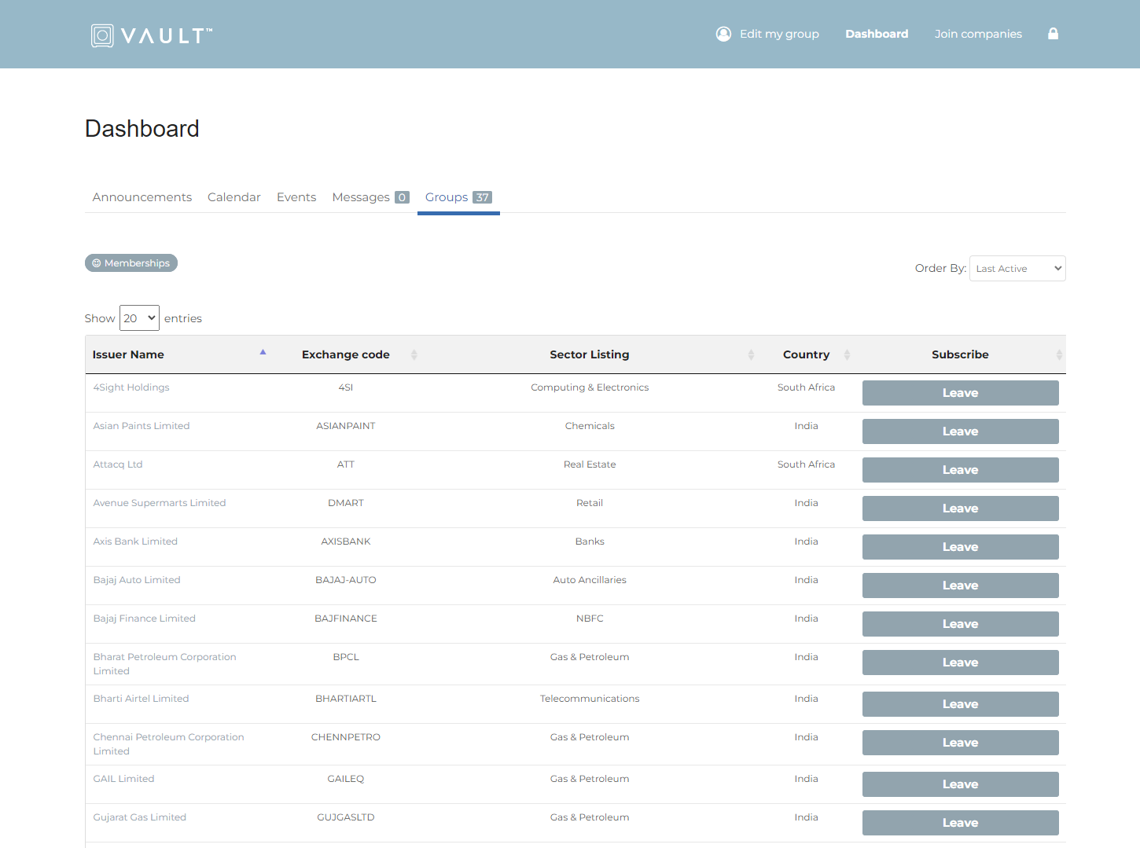
Task: Open Bajaj Finance Limited issuer link
Action: pyautogui.click(x=144, y=619)
